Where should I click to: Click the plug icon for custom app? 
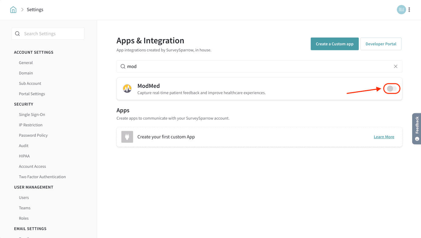[x=127, y=137]
